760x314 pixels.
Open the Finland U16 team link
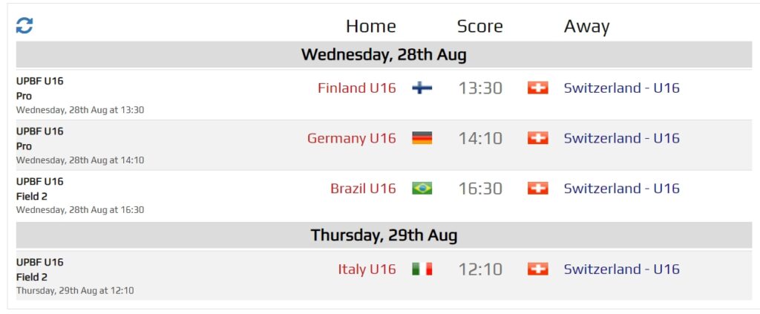point(356,88)
